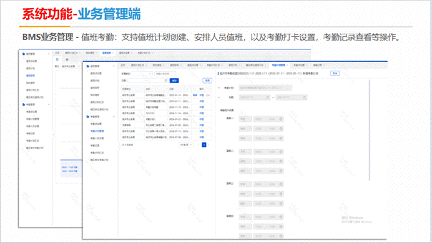
Task: Collapse the 值班管理 menu group in front window
Action: [114, 66]
